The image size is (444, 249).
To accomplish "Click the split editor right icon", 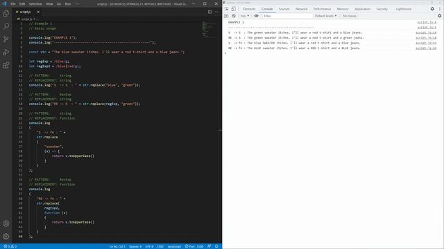I will point(210,12).
